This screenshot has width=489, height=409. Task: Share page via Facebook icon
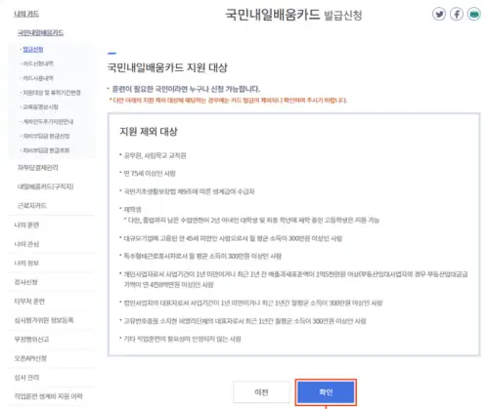tap(457, 14)
